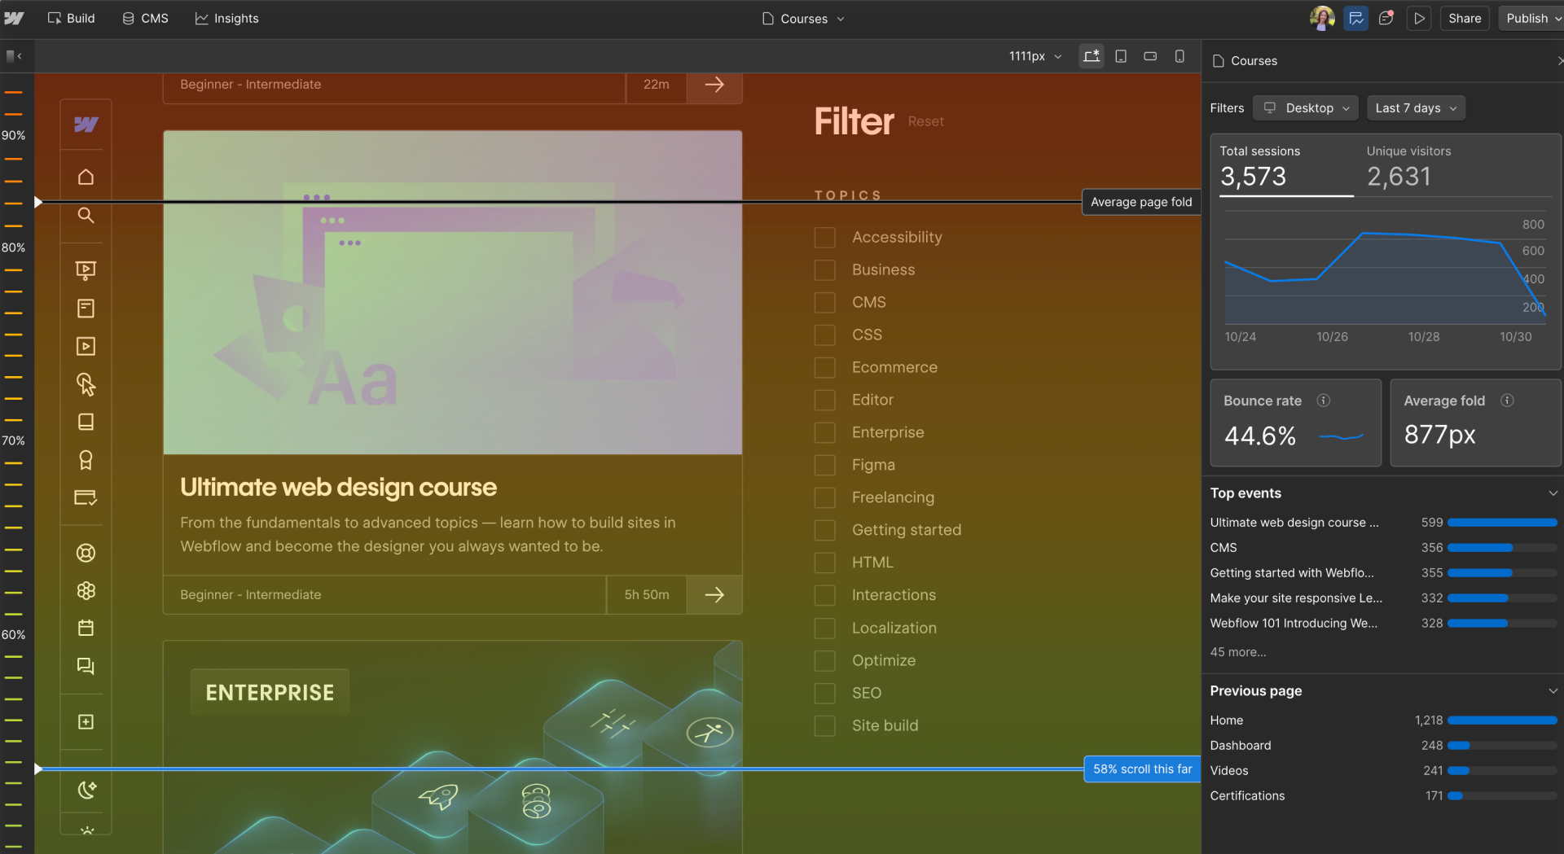The height and width of the screenshot is (854, 1564).
Task: Select the mobile landscape breakpoint
Action: click(1150, 56)
